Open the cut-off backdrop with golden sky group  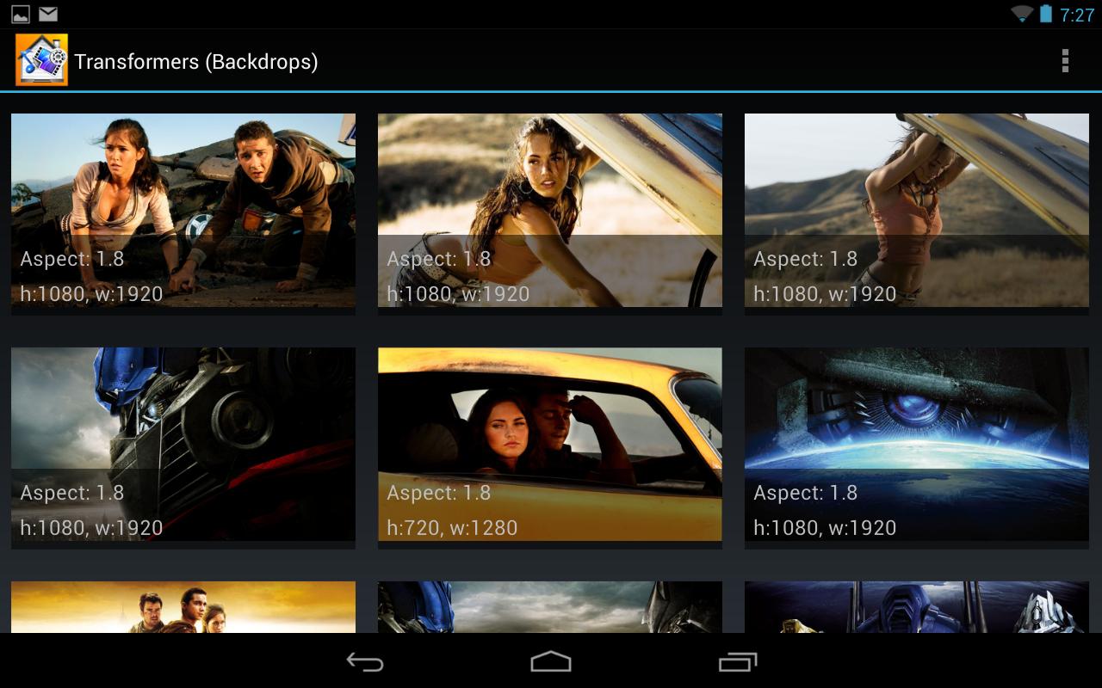183,607
